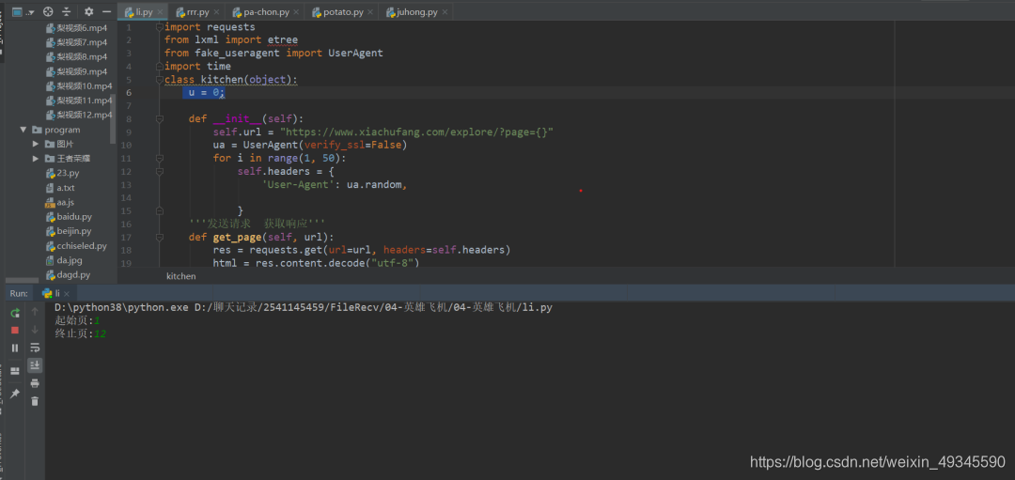The height and width of the screenshot is (480, 1015).
Task: Close the rrr.py tab
Action: (215, 12)
